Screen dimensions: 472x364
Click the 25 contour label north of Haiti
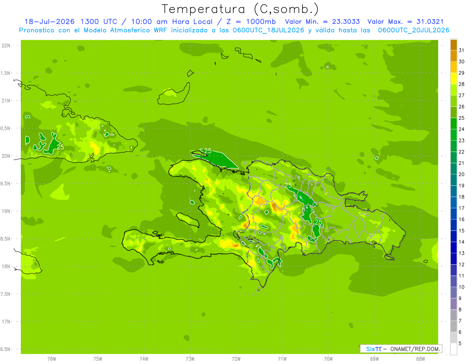pyautogui.click(x=208, y=151)
